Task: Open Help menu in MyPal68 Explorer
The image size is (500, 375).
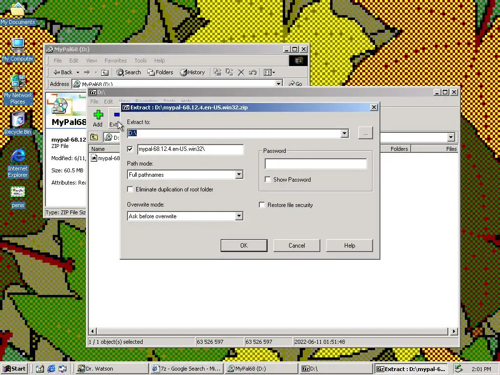Action: 160,61
